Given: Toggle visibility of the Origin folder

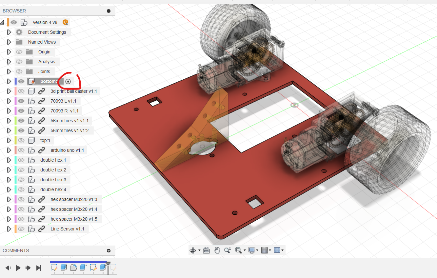Looking at the screenshot, I should (x=19, y=52).
